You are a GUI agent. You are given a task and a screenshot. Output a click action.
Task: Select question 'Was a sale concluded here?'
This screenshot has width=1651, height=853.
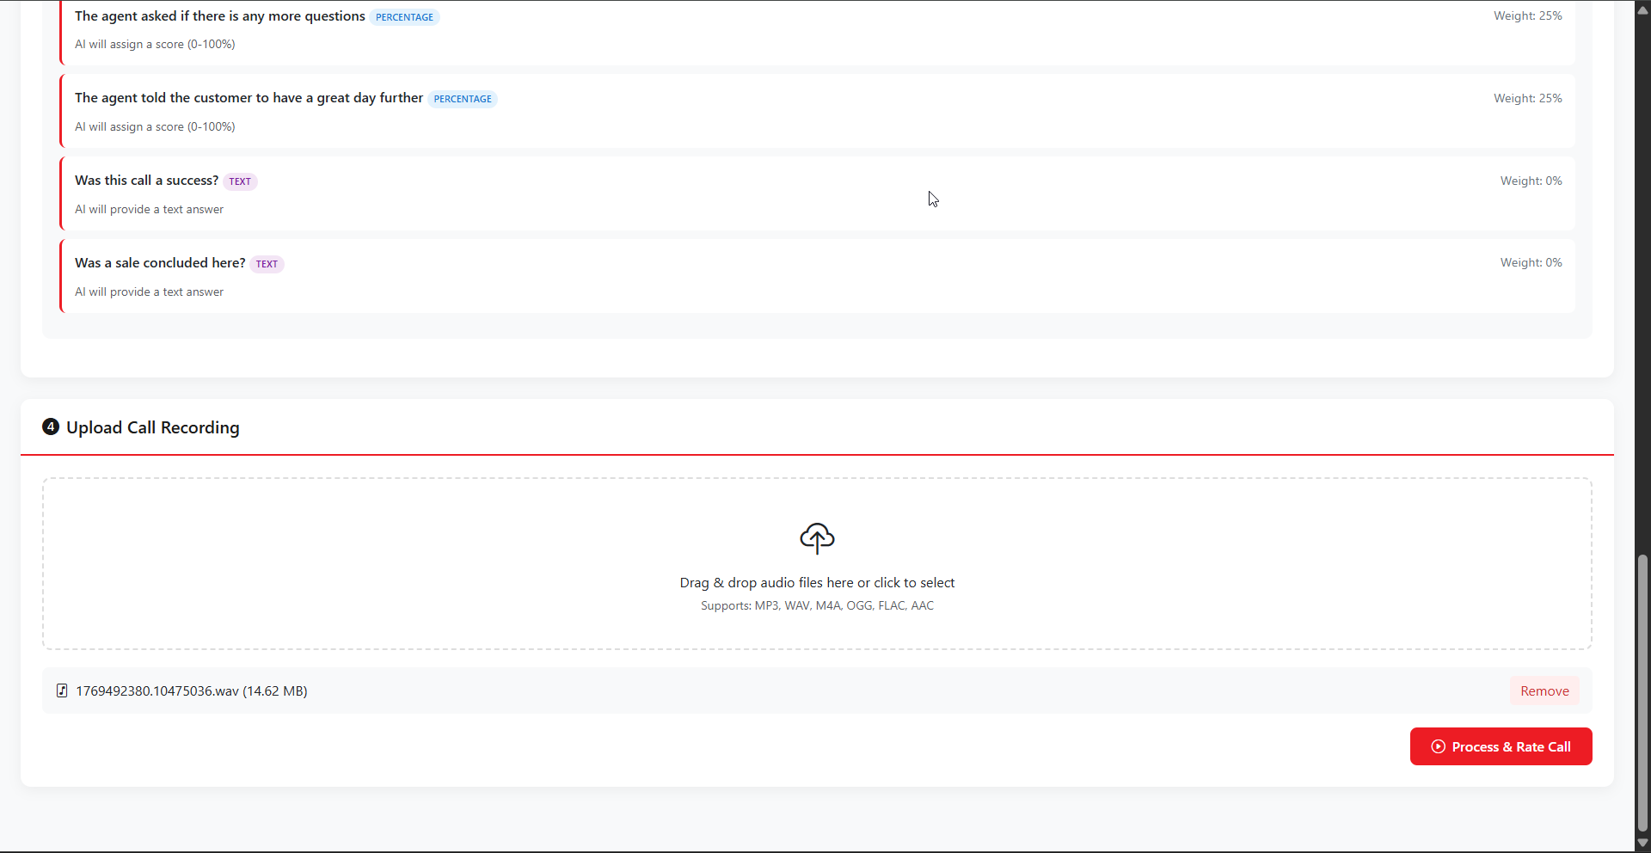(160, 262)
